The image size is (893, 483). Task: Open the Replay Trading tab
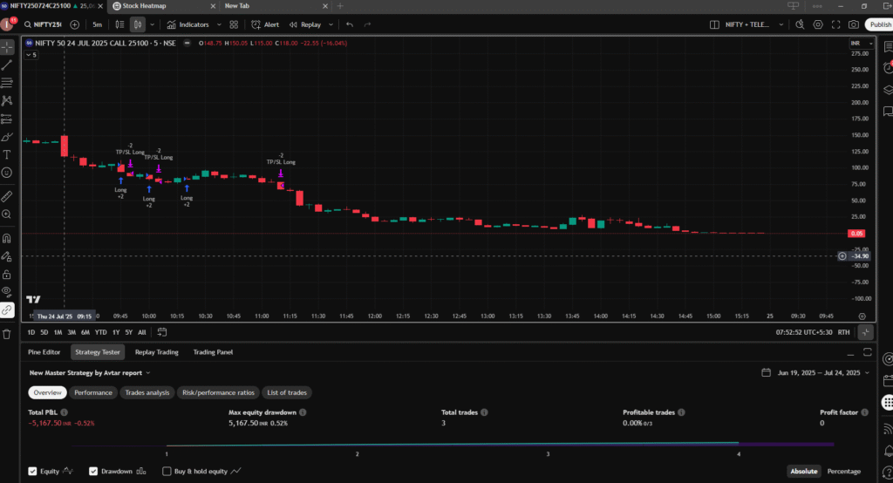click(157, 352)
